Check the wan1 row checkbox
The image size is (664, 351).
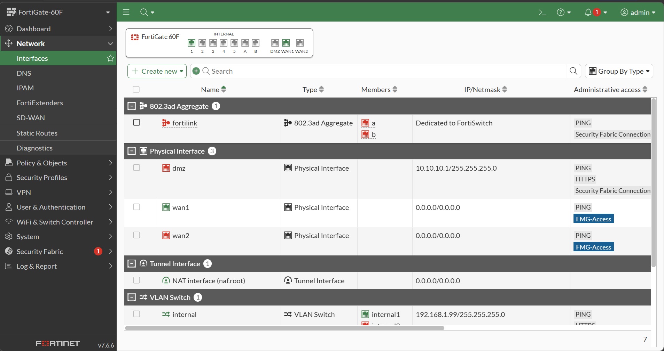[x=136, y=207]
